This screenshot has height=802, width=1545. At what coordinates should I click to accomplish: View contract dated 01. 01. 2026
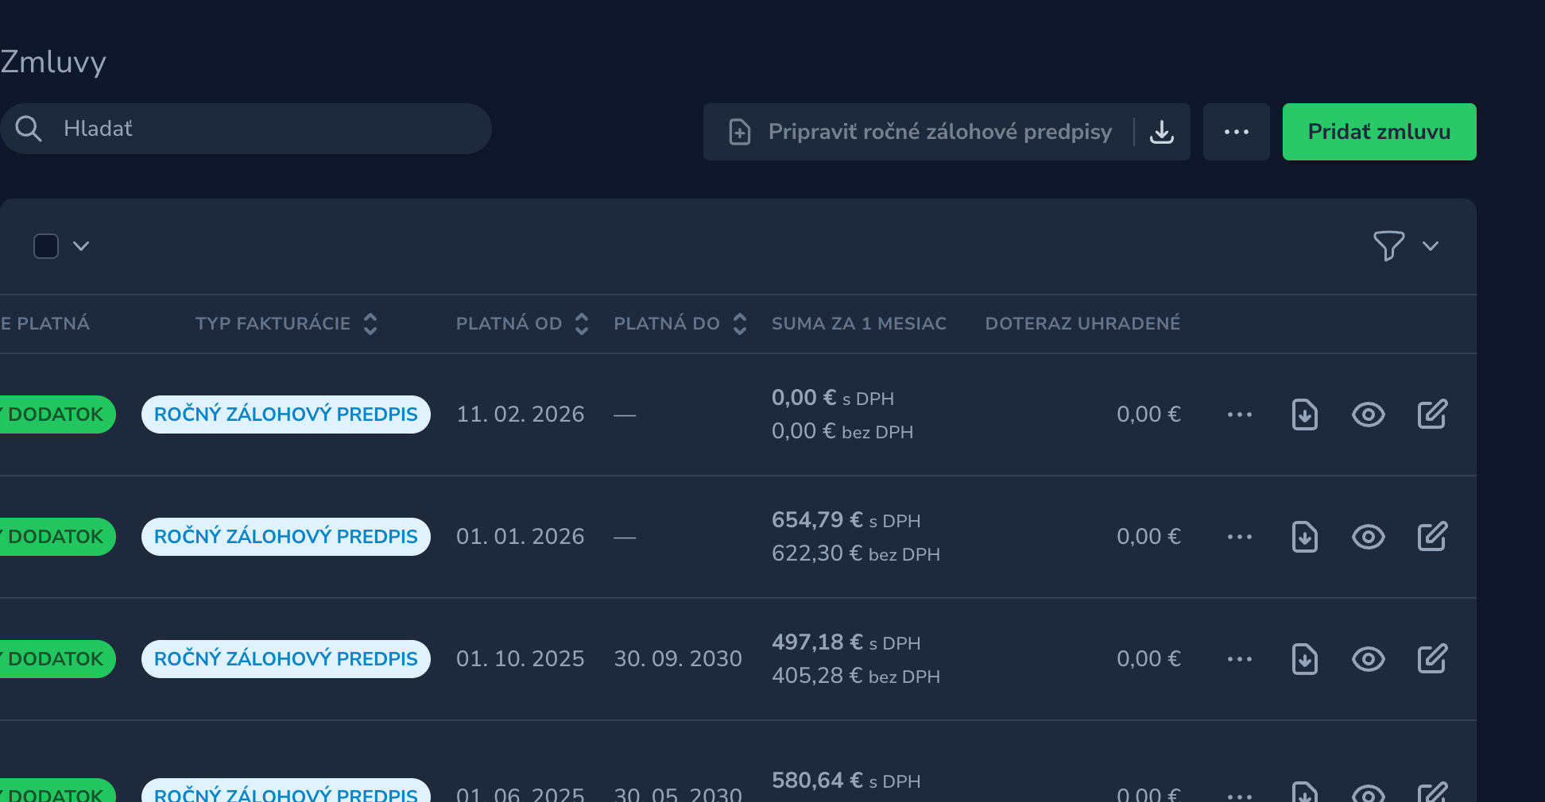[1368, 537]
